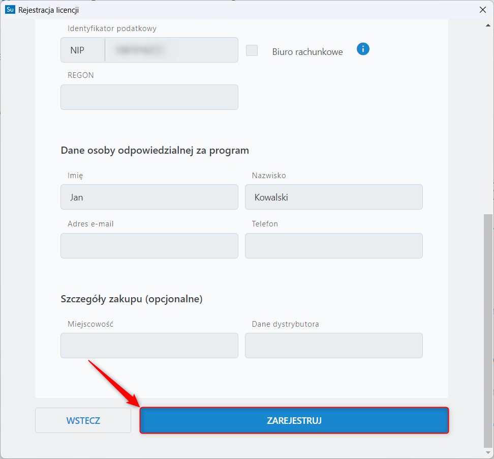This screenshot has height=459, width=494.
Task: Click the Rejestracja licencji title bar text
Action: tap(48, 10)
